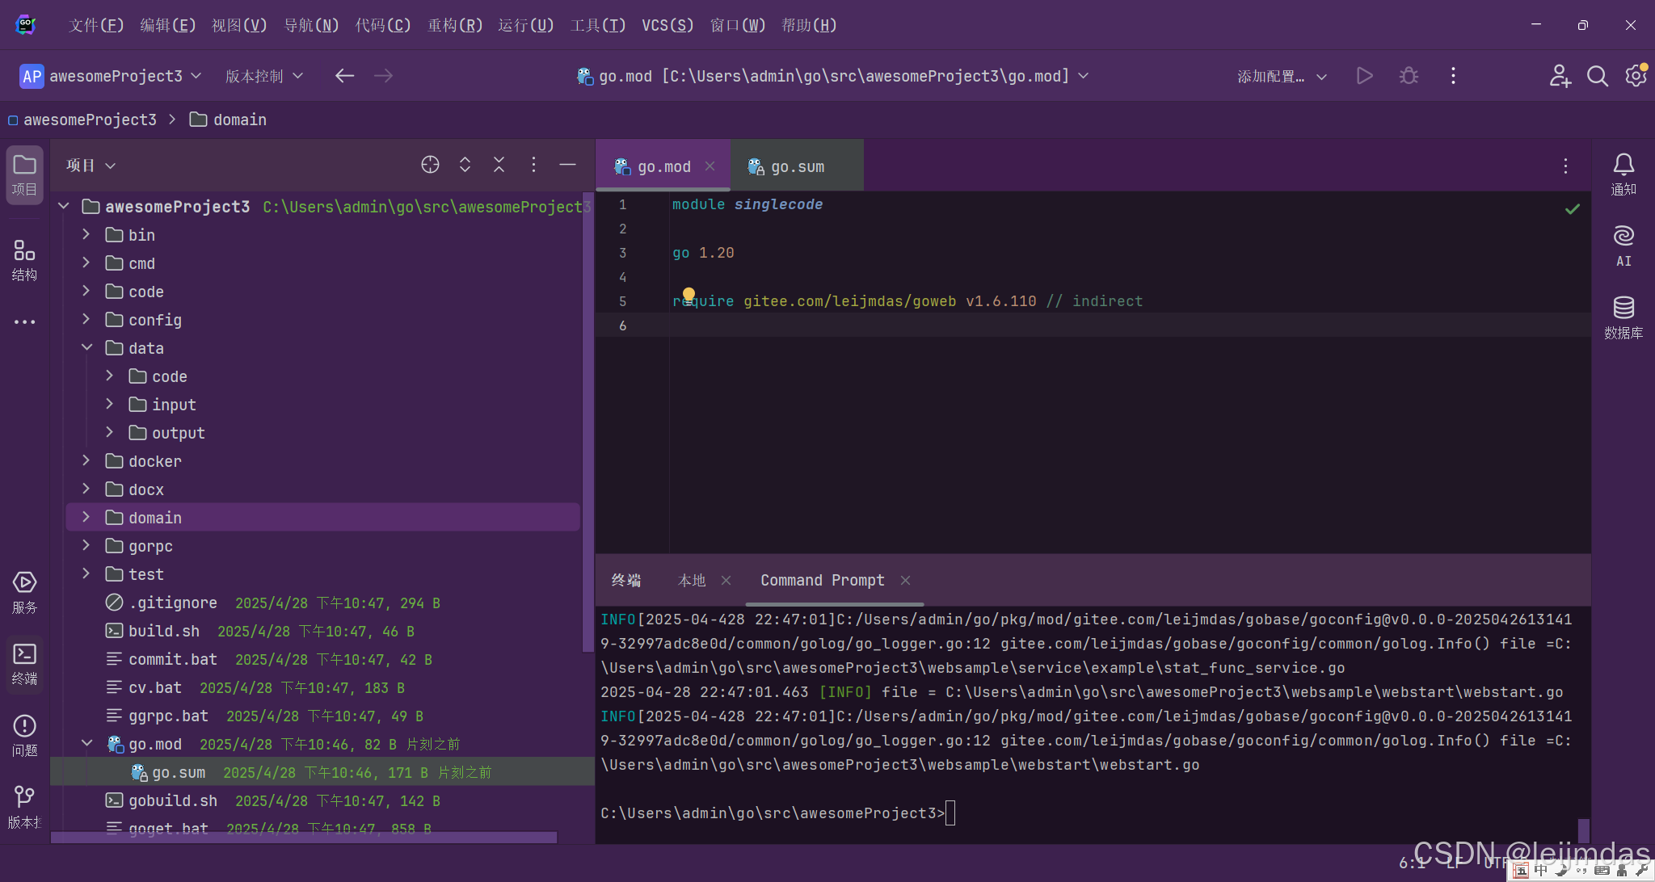Open the Problems tool window
This screenshot has height=882, width=1655.
tap(24, 735)
